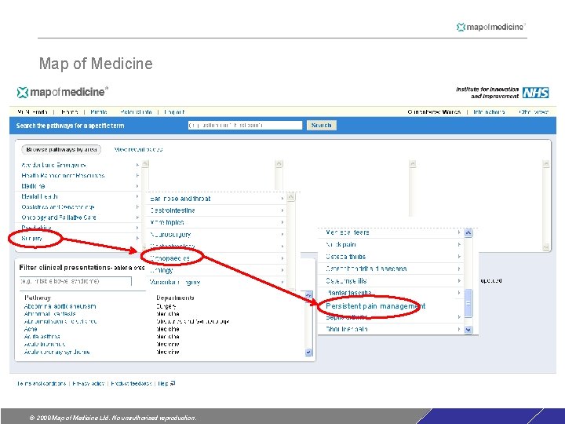565x424 pixels.
Task: Select Orthopaedics in the surgery submenu
Action: [x=169, y=258]
